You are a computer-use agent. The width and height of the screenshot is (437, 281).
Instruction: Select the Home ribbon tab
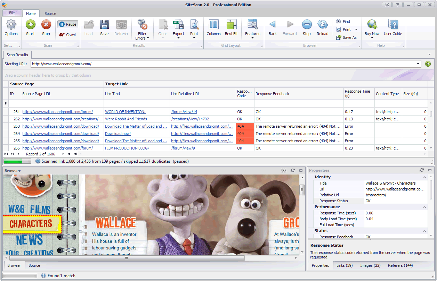(x=31, y=14)
